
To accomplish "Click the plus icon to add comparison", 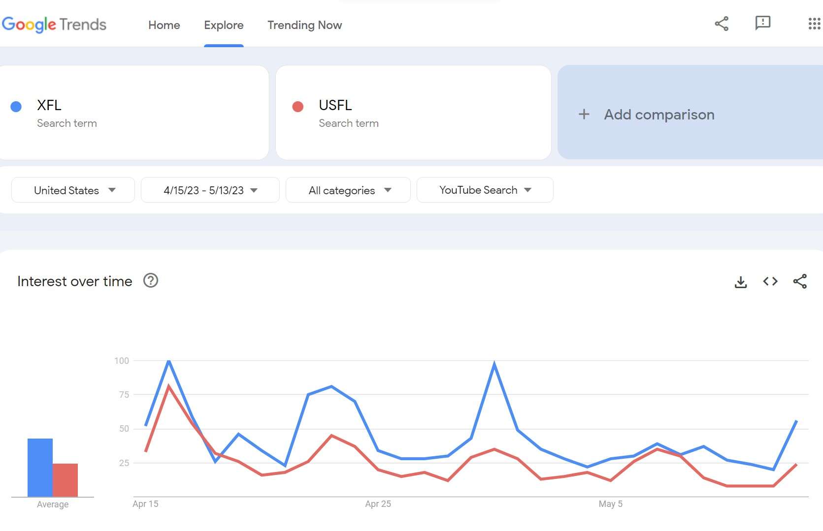I will (x=584, y=115).
